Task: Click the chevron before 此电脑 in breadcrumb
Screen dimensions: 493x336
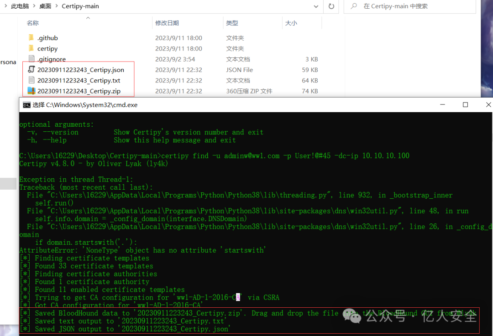Action: (x=5, y=6)
